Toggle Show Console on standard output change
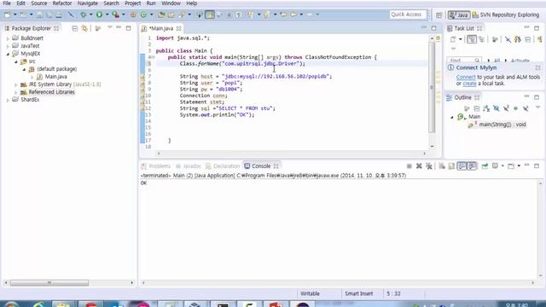546x307 pixels. click(x=462, y=166)
